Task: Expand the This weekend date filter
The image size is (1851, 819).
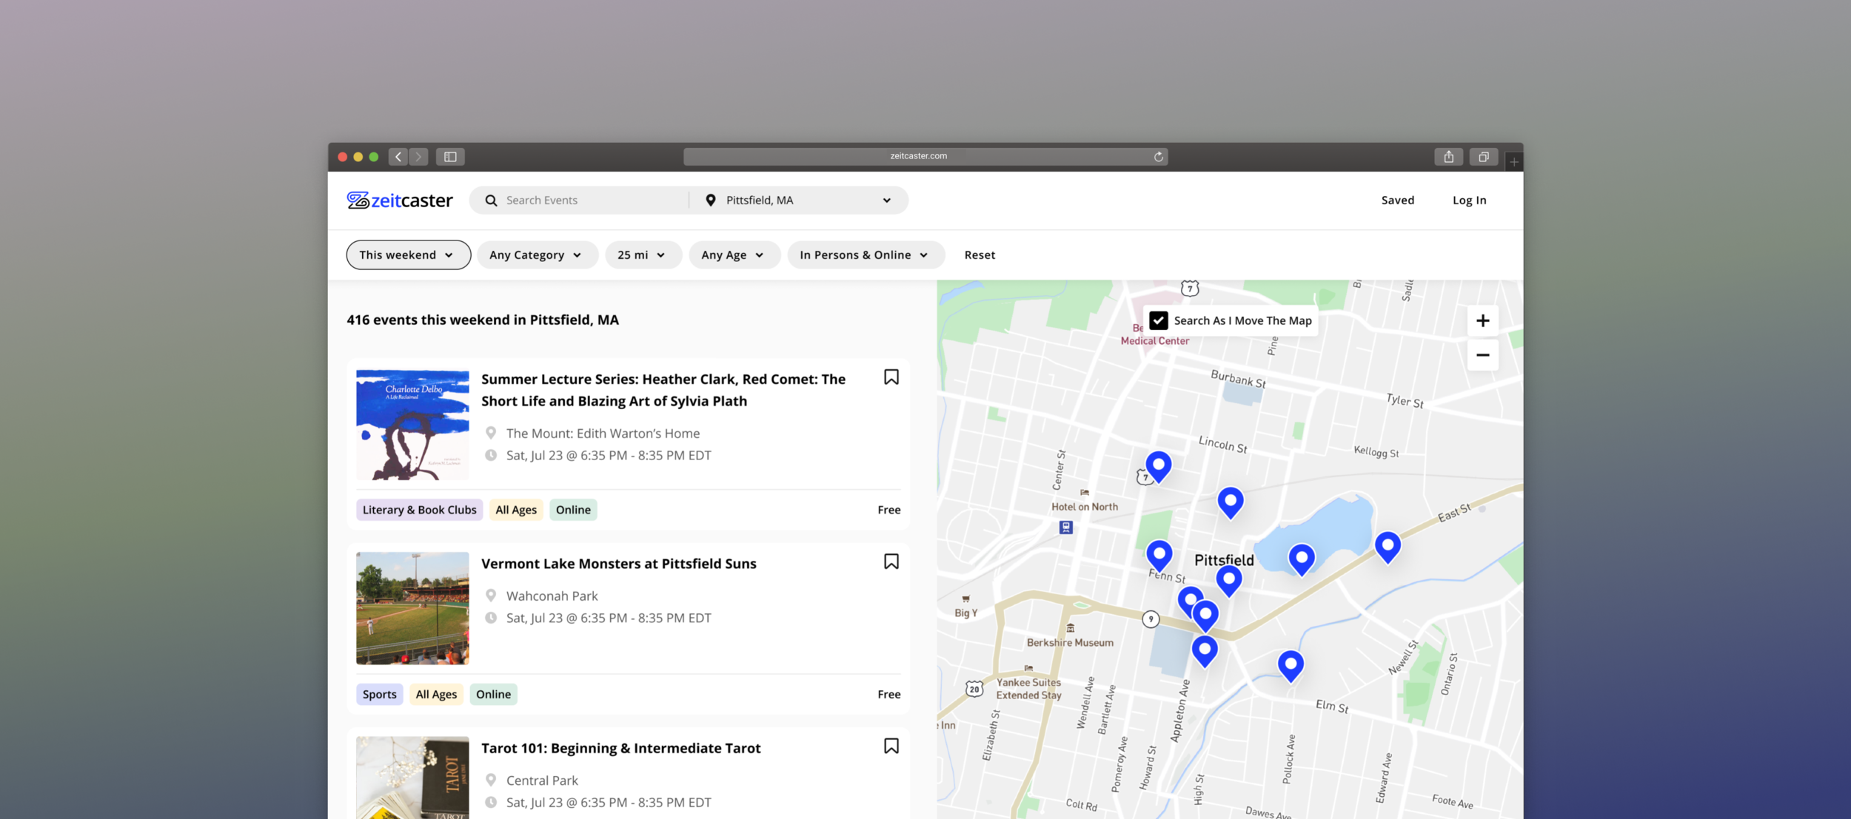Action: tap(408, 255)
